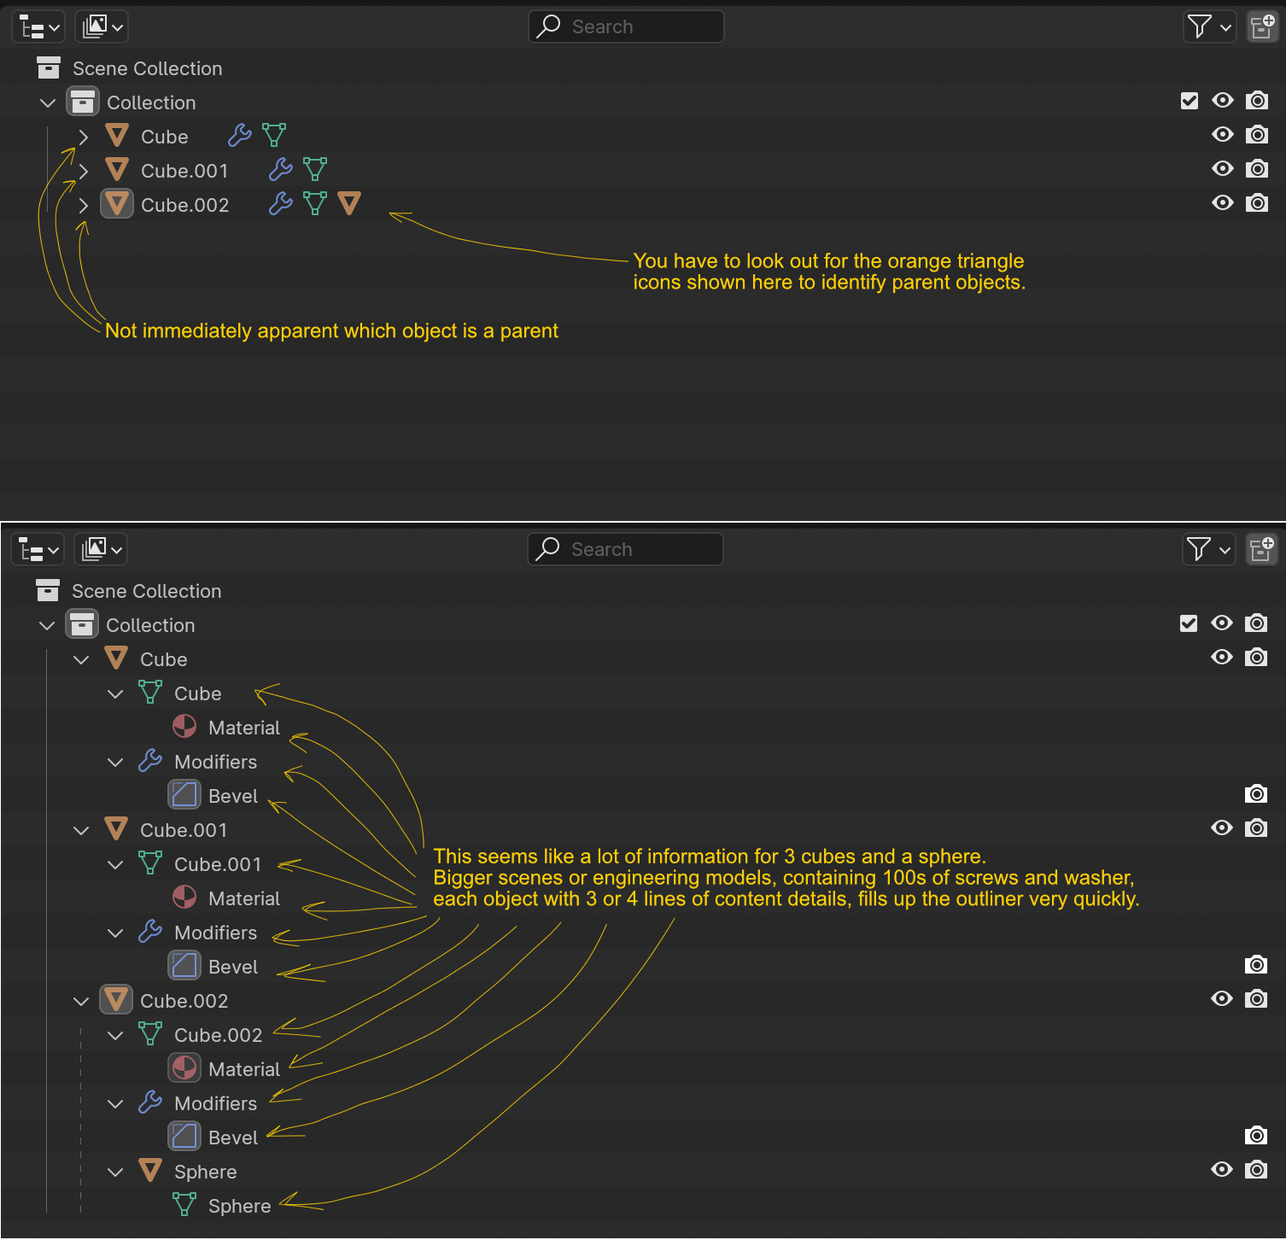Click the green mesh icon of Cube.001 data in bottom panel

150,863
